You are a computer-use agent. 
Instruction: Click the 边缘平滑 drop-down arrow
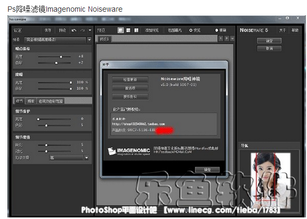click(86, 158)
